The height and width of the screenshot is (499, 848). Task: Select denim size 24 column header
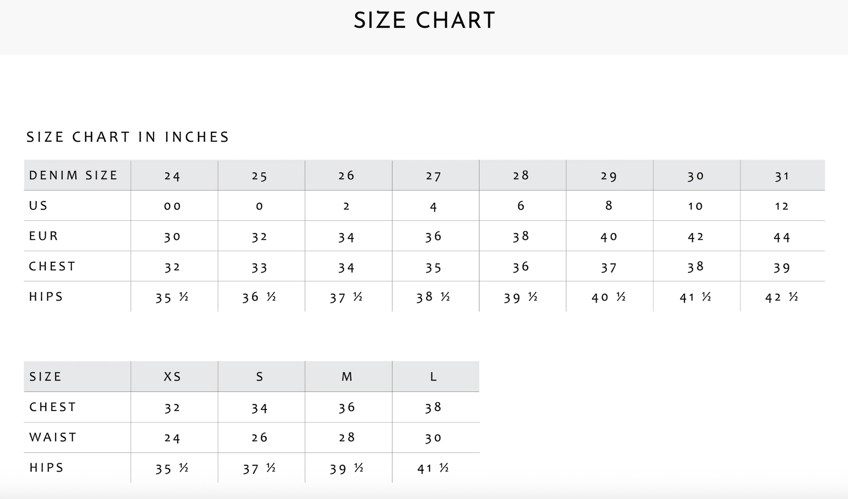172,176
